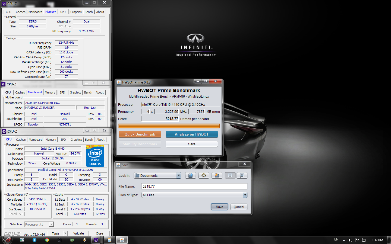
Task: Click the Core Voltage value 0.924 V
Action: [71, 163]
